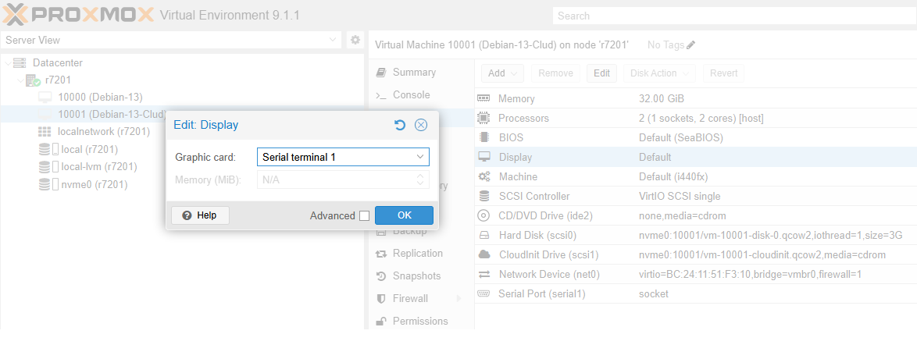Open the Graphic card dropdown
917x359 pixels.
pos(419,157)
